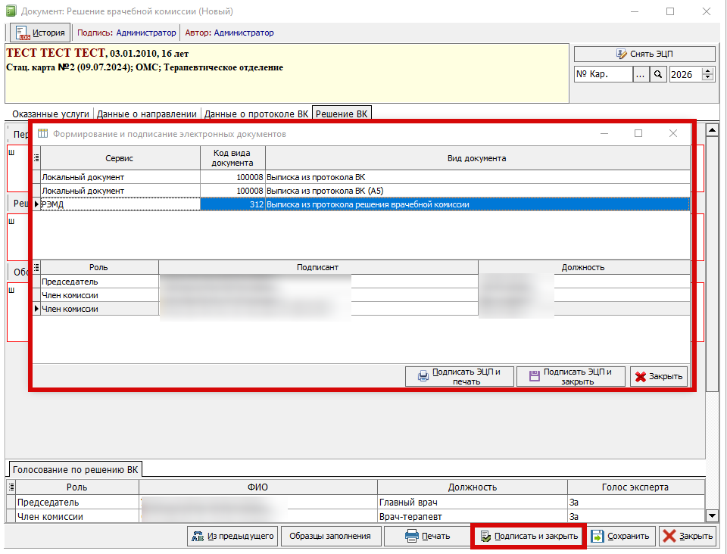Close the signing dialog with Закрыть button
The width and height of the screenshot is (727, 554).
click(x=658, y=376)
